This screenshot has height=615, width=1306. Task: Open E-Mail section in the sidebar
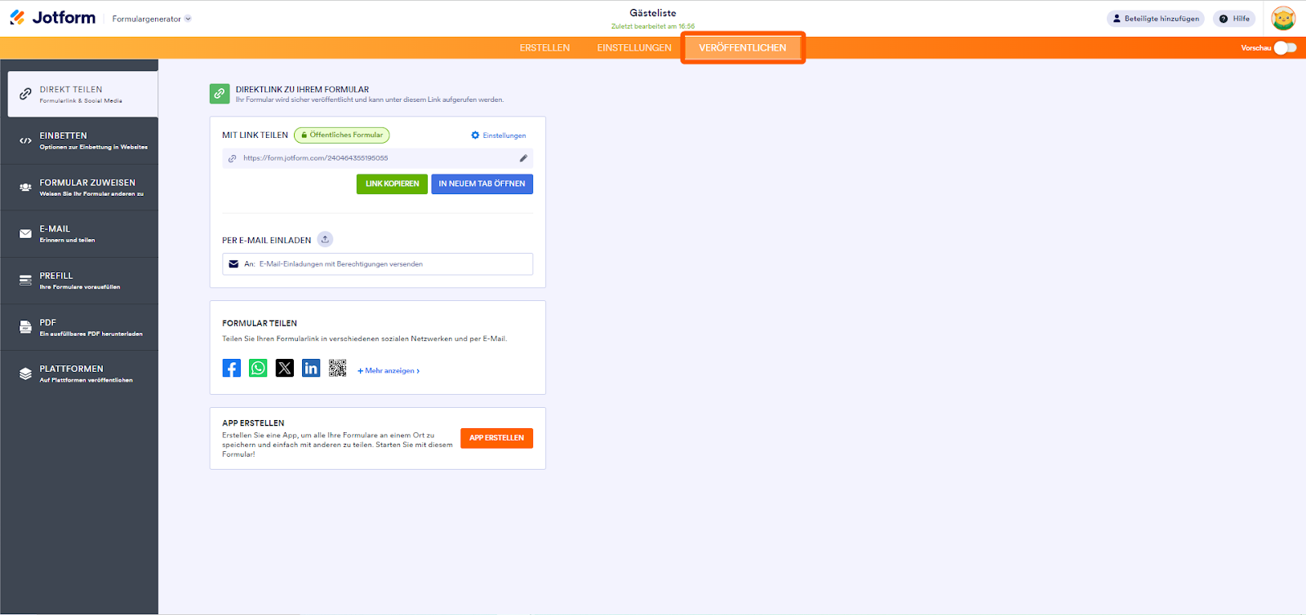click(x=79, y=234)
